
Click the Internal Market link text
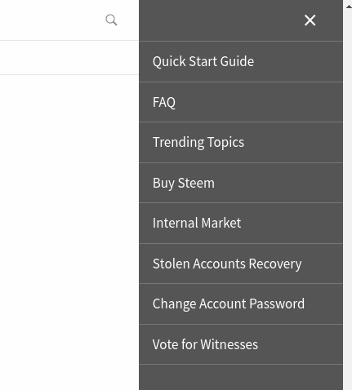pyautogui.click(x=197, y=223)
